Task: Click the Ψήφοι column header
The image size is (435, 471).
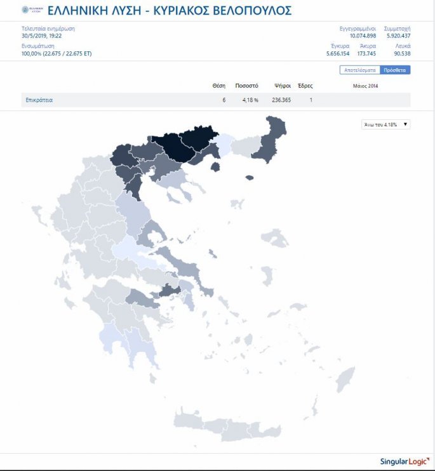Action: tap(283, 86)
